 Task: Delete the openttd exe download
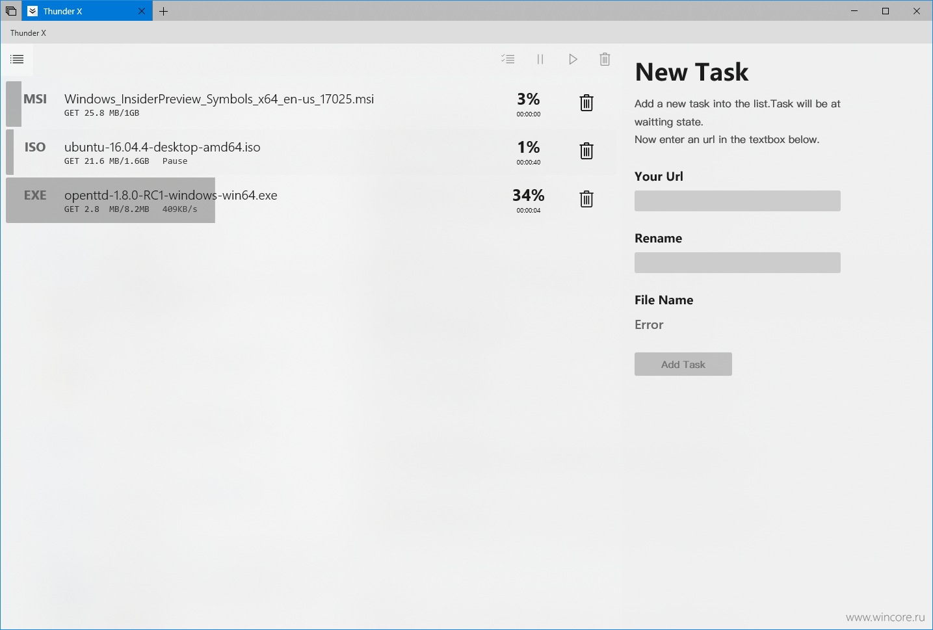(586, 199)
